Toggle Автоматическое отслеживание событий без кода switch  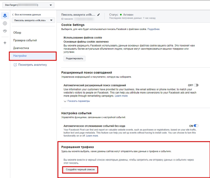[196, 126]
